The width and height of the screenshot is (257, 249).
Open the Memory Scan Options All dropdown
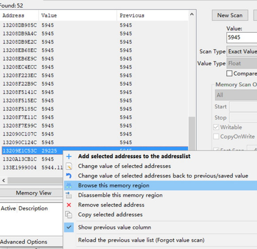coord(236,95)
